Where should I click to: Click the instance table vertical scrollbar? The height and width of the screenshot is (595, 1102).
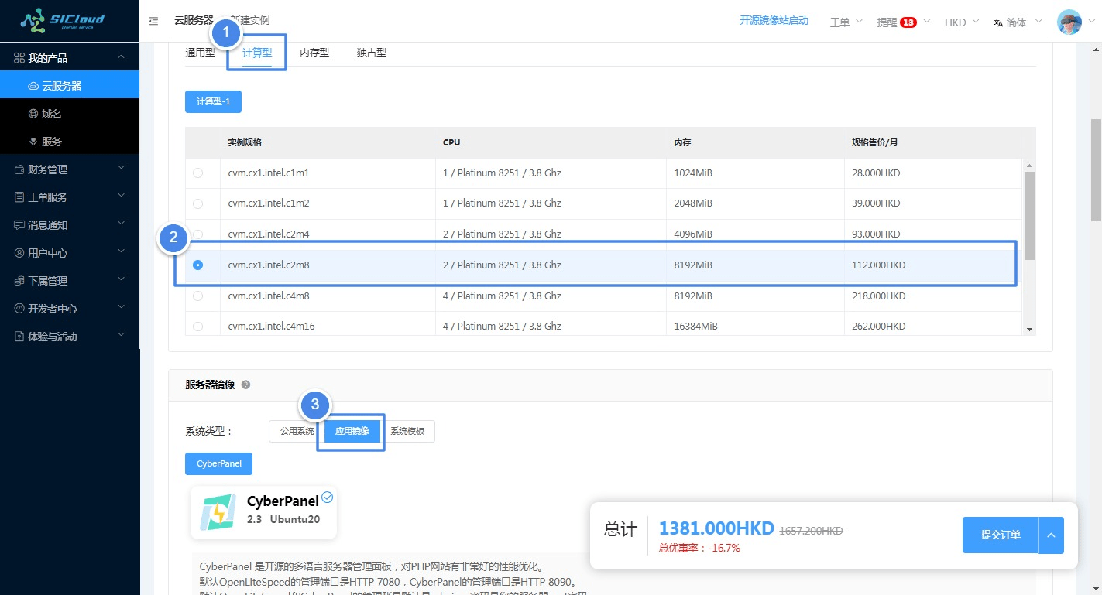pyautogui.click(x=1029, y=217)
